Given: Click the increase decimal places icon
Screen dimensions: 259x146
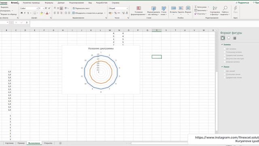Looking at the screenshot, I should [x=123, y=13].
